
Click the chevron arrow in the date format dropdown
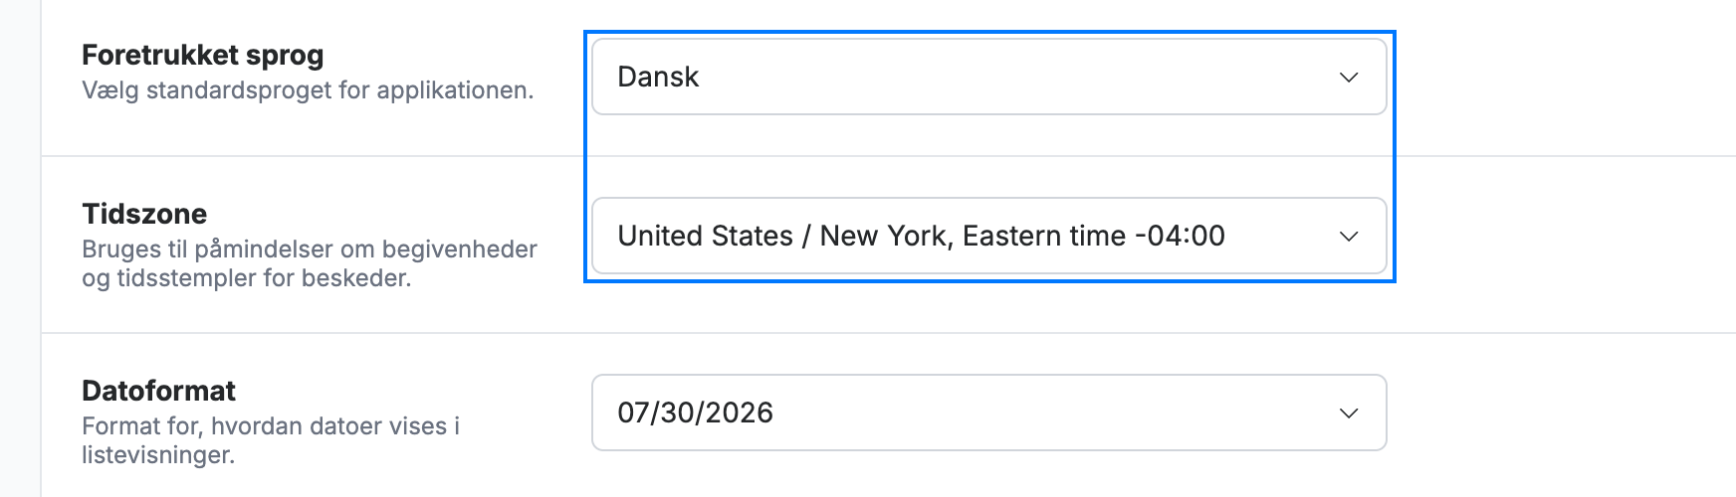(1349, 414)
